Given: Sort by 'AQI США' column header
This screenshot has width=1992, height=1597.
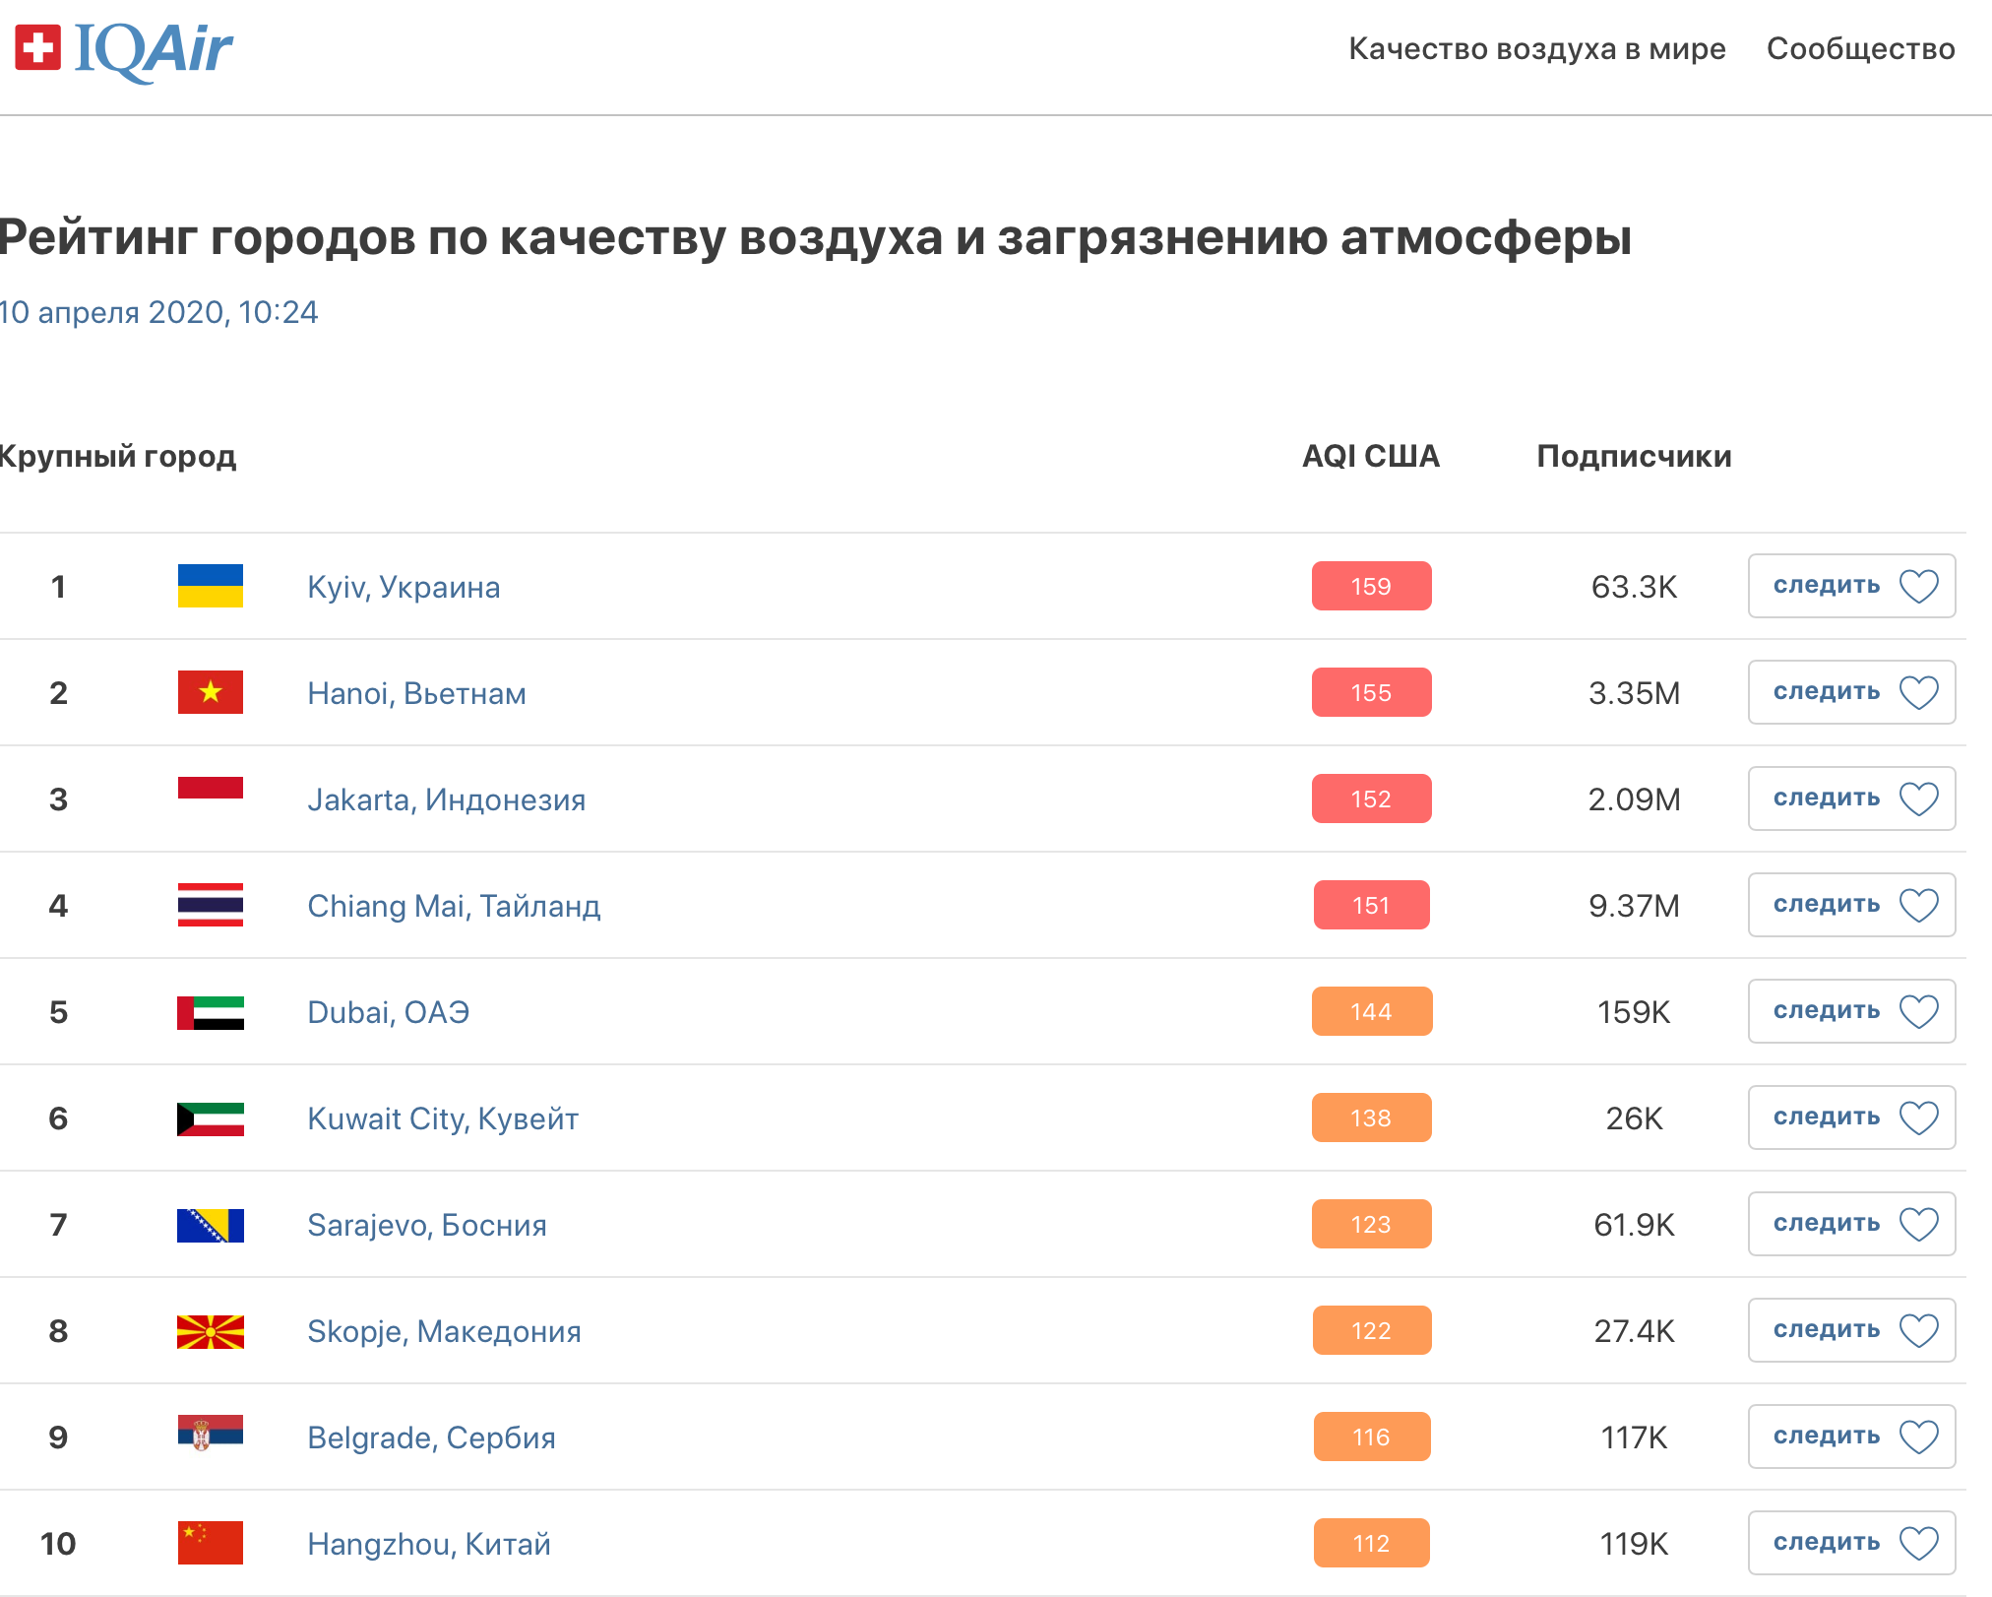Looking at the screenshot, I should coord(1370,456).
